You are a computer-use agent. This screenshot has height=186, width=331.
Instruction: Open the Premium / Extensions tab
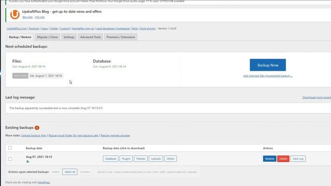(x=121, y=37)
